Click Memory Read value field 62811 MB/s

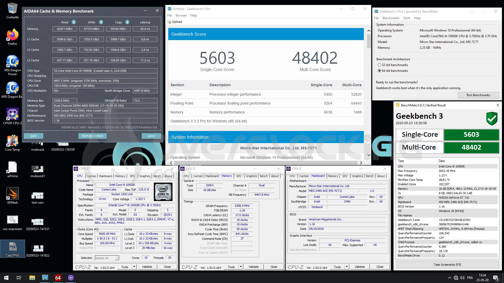[x=65, y=29]
